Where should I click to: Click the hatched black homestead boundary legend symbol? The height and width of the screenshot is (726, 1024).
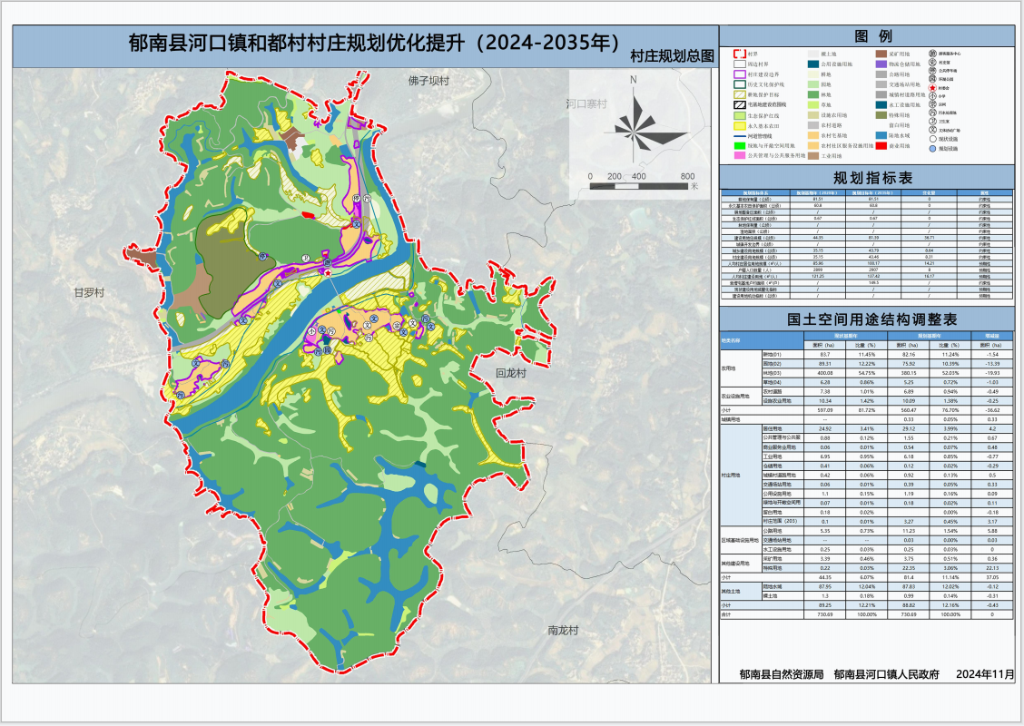(740, 105)
